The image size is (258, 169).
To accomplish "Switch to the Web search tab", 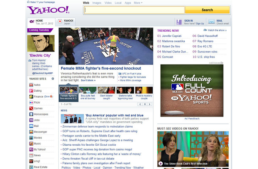I will pos(86,3).
